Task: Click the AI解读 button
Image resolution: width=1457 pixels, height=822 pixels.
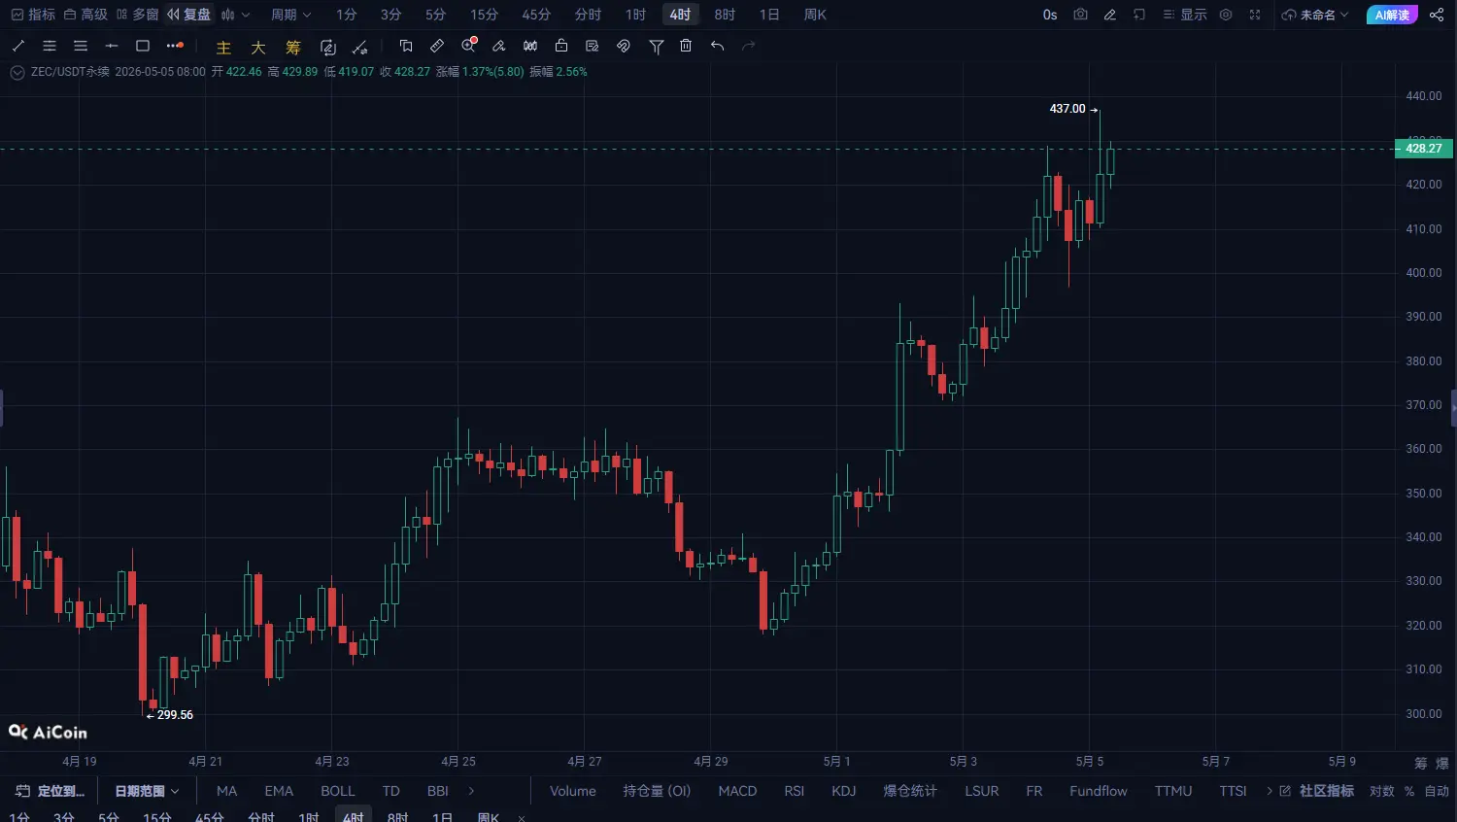Action: point(1392,15)
